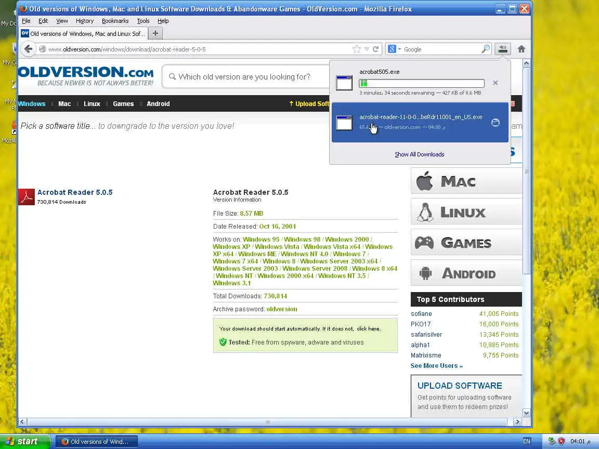Open the Windows Start button

tap(25, 441)
